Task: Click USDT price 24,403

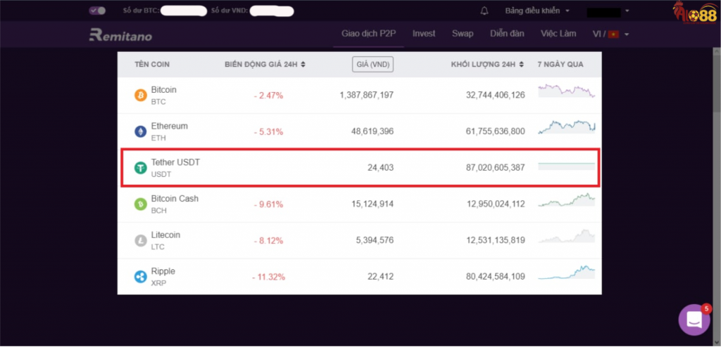Action: pyautogui.click(x=380, y=168)
